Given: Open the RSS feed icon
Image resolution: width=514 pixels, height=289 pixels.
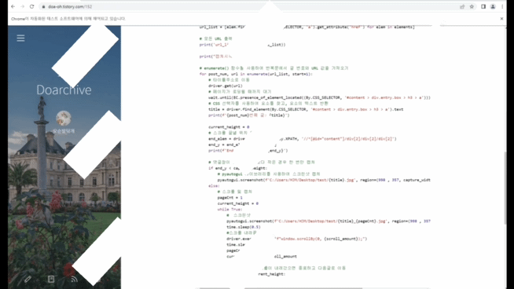Looking at the screenshot, I should click(75, 279).
